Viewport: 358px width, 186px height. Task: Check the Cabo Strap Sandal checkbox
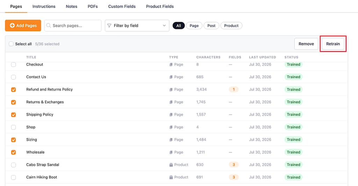point(14,165)
